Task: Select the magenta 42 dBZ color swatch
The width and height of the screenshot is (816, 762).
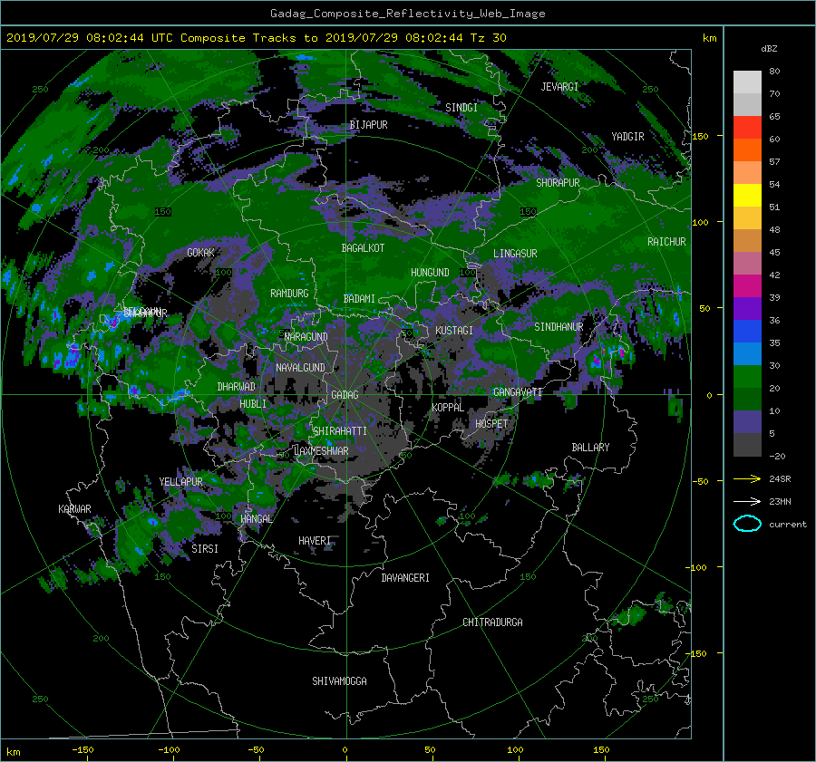Action: click(747, 286)
